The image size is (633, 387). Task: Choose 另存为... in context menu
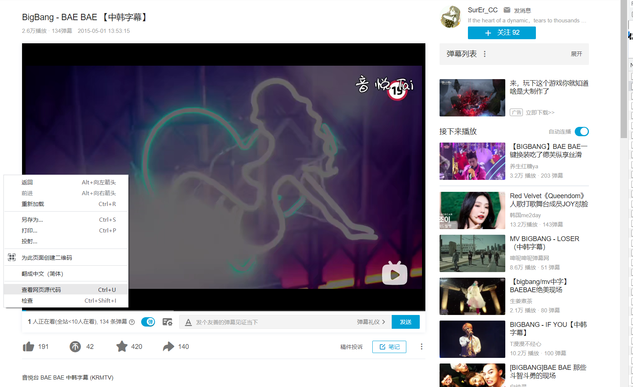coord(66,219)
